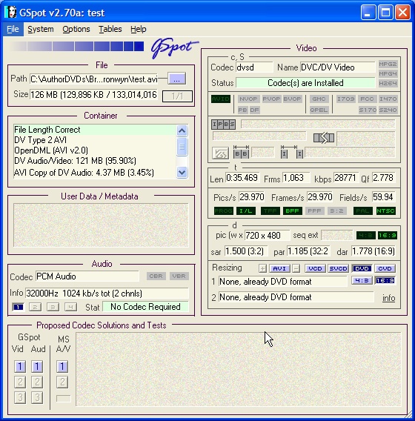Image resolution: width=415 pixels, height=421 pixels.
Task: Select VCD resizing target
Action: pos(315,268)
